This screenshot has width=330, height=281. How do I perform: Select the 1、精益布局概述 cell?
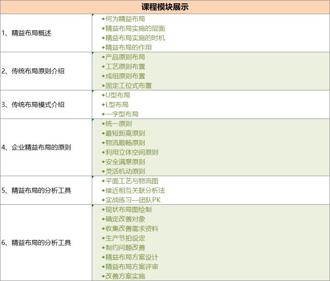point(26,33)
